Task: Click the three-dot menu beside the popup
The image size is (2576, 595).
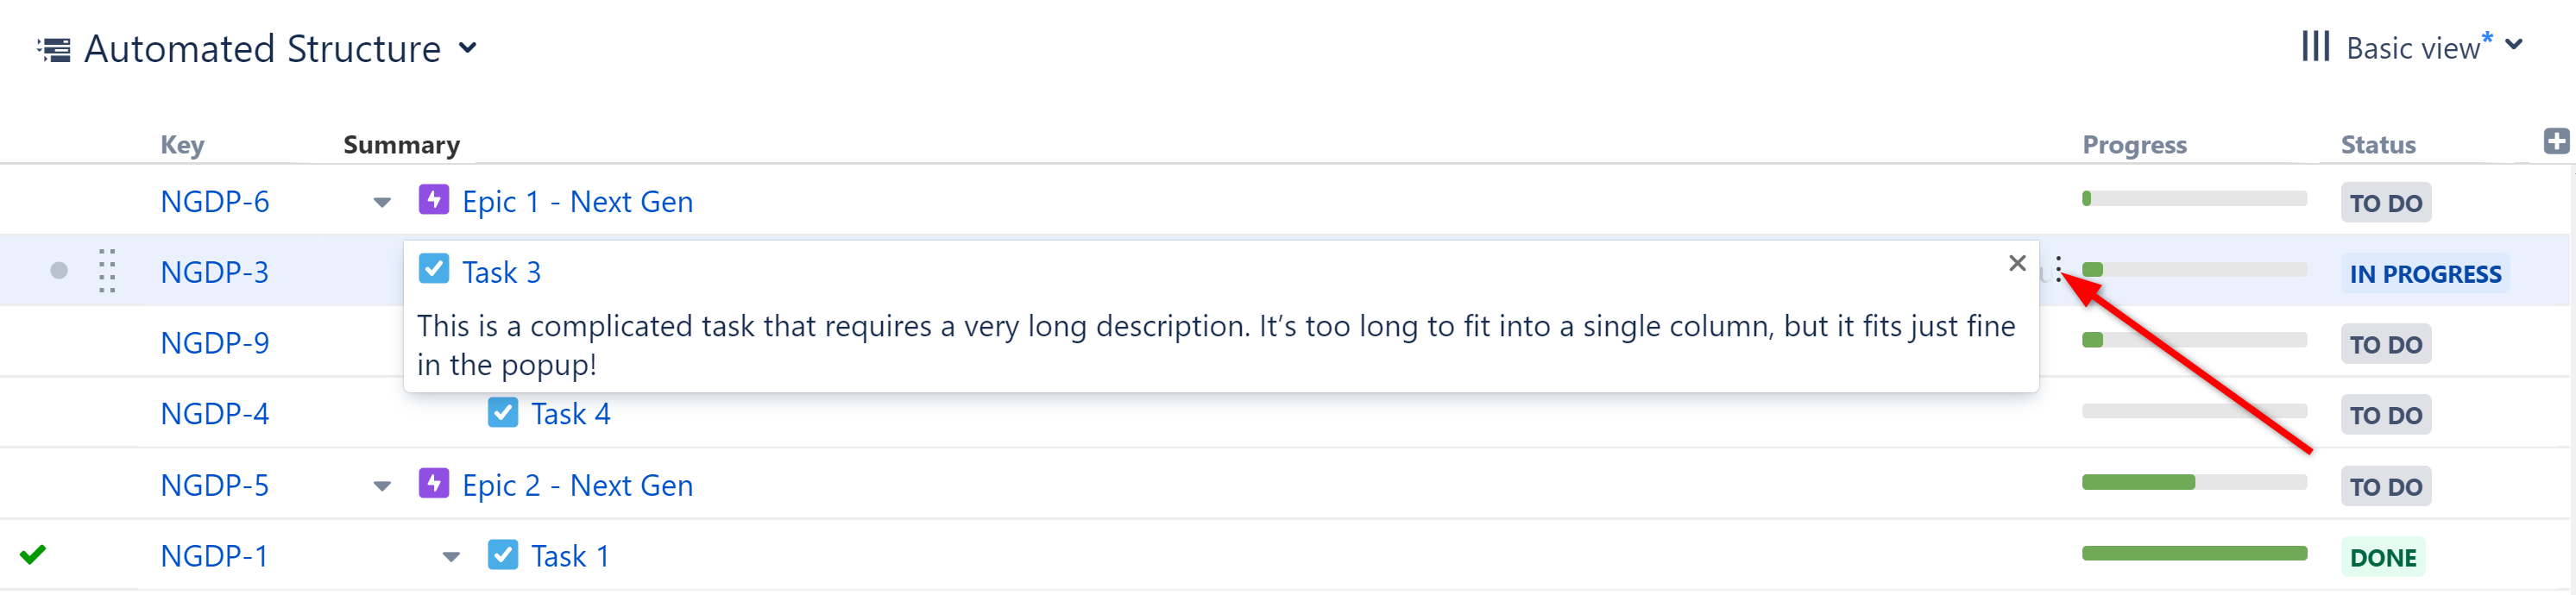Action: tap(2058, 269)
